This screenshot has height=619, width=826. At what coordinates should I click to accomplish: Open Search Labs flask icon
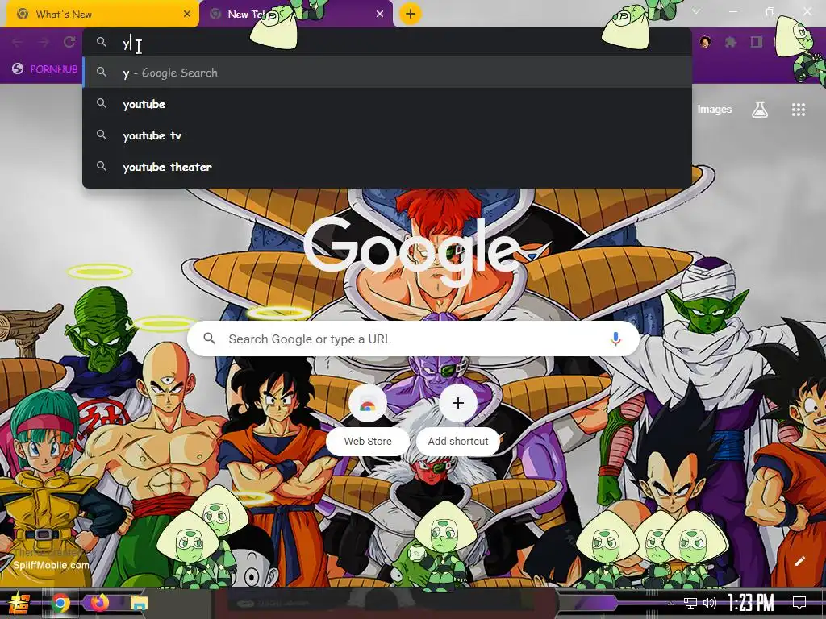(x=760, y=110)
